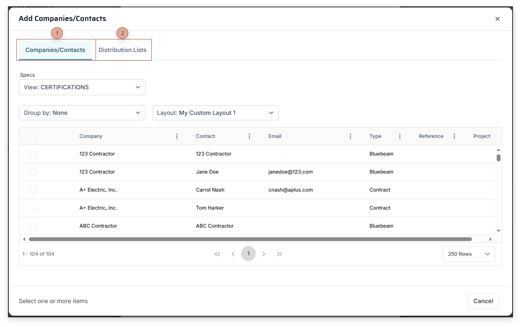The image size is (521, 327).
Task: Click the Cancel button
Action: point(483,301)
